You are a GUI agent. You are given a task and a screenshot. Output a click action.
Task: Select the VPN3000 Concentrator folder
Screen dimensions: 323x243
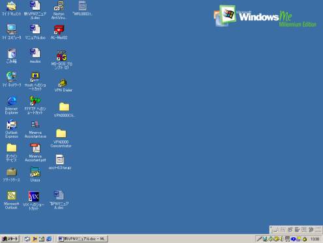tap(61, 138)
